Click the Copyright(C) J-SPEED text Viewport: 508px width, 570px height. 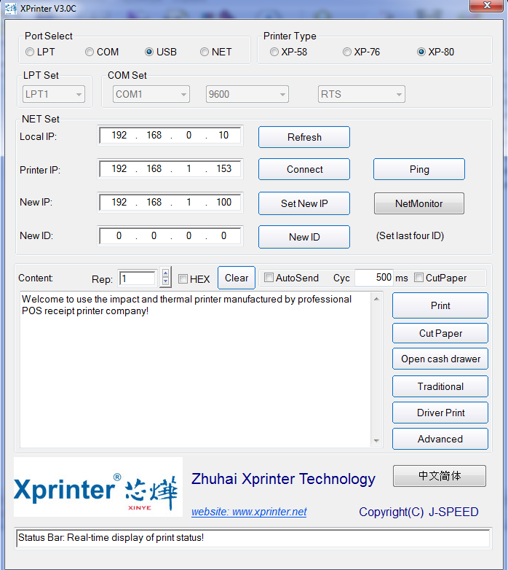coord(418,512)
